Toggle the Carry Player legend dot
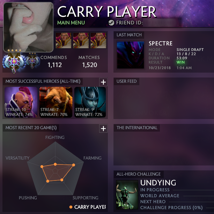Image resolution: width=214 pixels, height=214 pixels. (71, 207)
